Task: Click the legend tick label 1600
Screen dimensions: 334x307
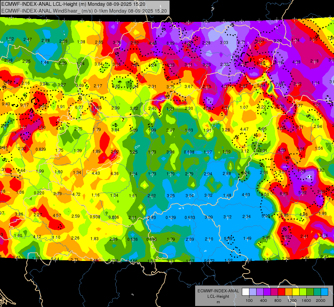Action: pyautogui.click(x=306, y=301)
